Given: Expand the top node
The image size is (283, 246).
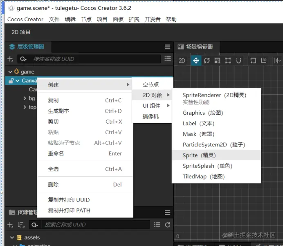Looking at the screenshot, I should (25, 107).
